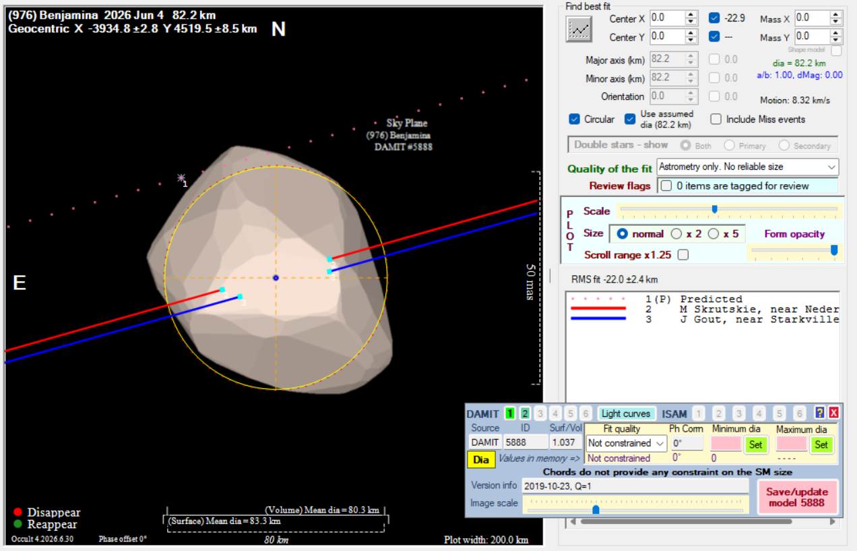Select DAMIT model number 2
Image resolution: width=857 pixels, height=551 pixels.
(x=525, y=413)
